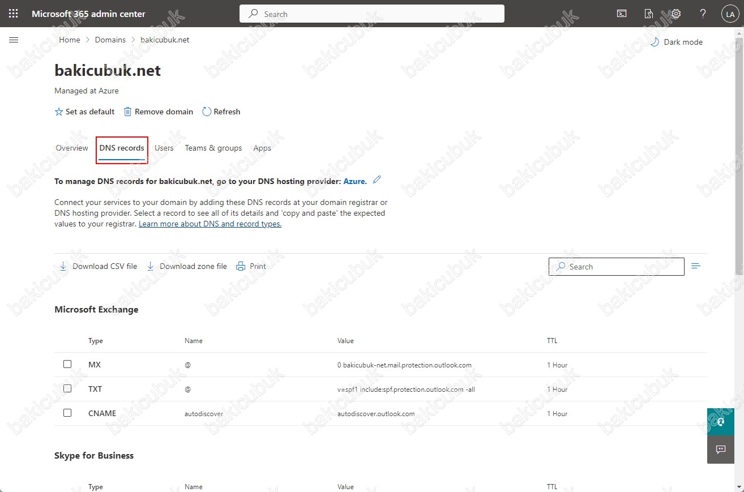
Task: Click Remove domain
Action: [x=159, y=112]
